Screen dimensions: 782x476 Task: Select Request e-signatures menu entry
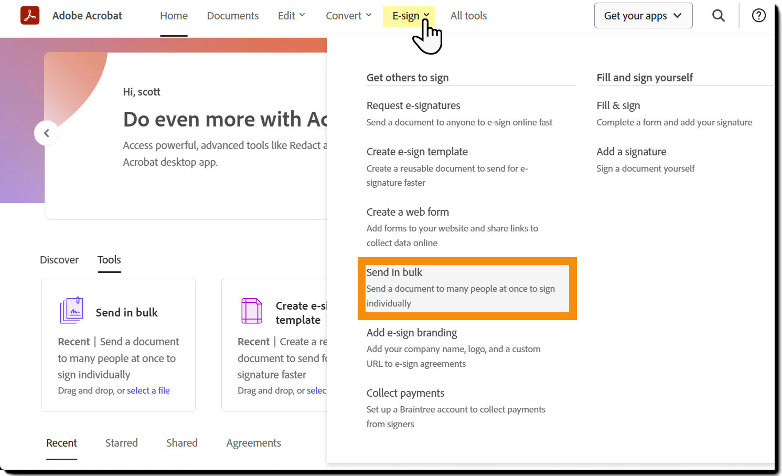coord(413,105)
